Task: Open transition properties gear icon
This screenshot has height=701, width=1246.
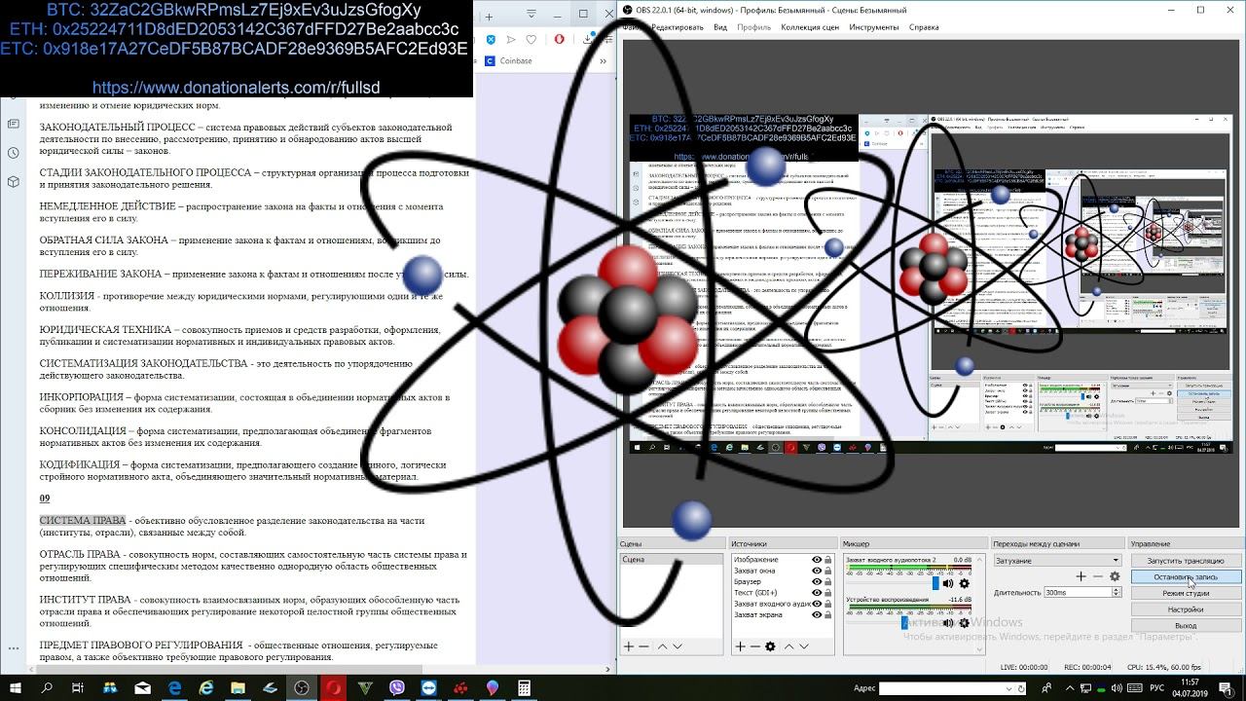Action: point(1115,576)
